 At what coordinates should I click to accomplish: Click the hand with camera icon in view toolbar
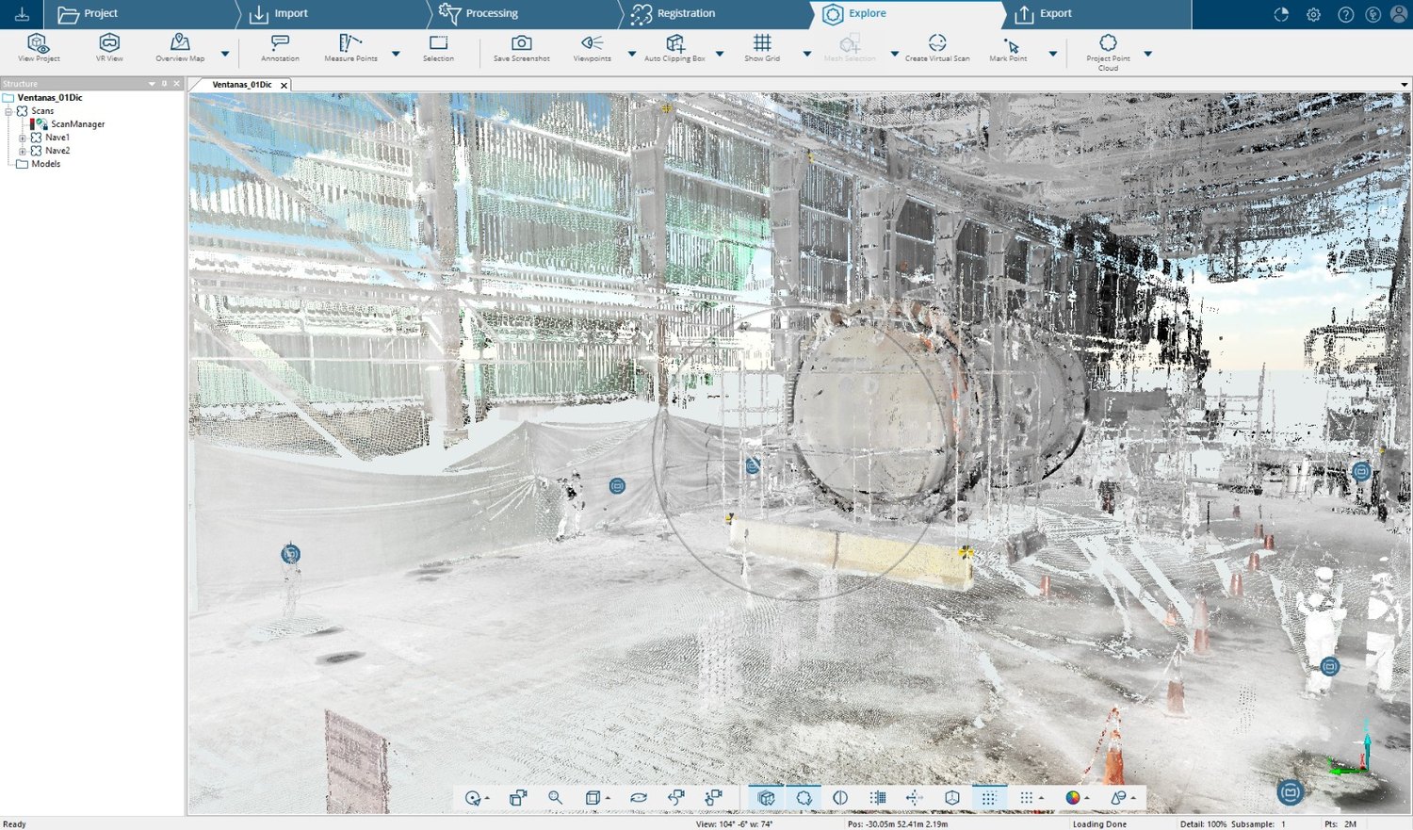tap(713, 798)
